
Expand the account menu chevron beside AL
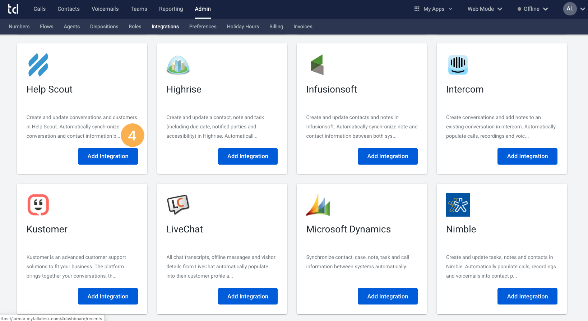coord(583,9)
